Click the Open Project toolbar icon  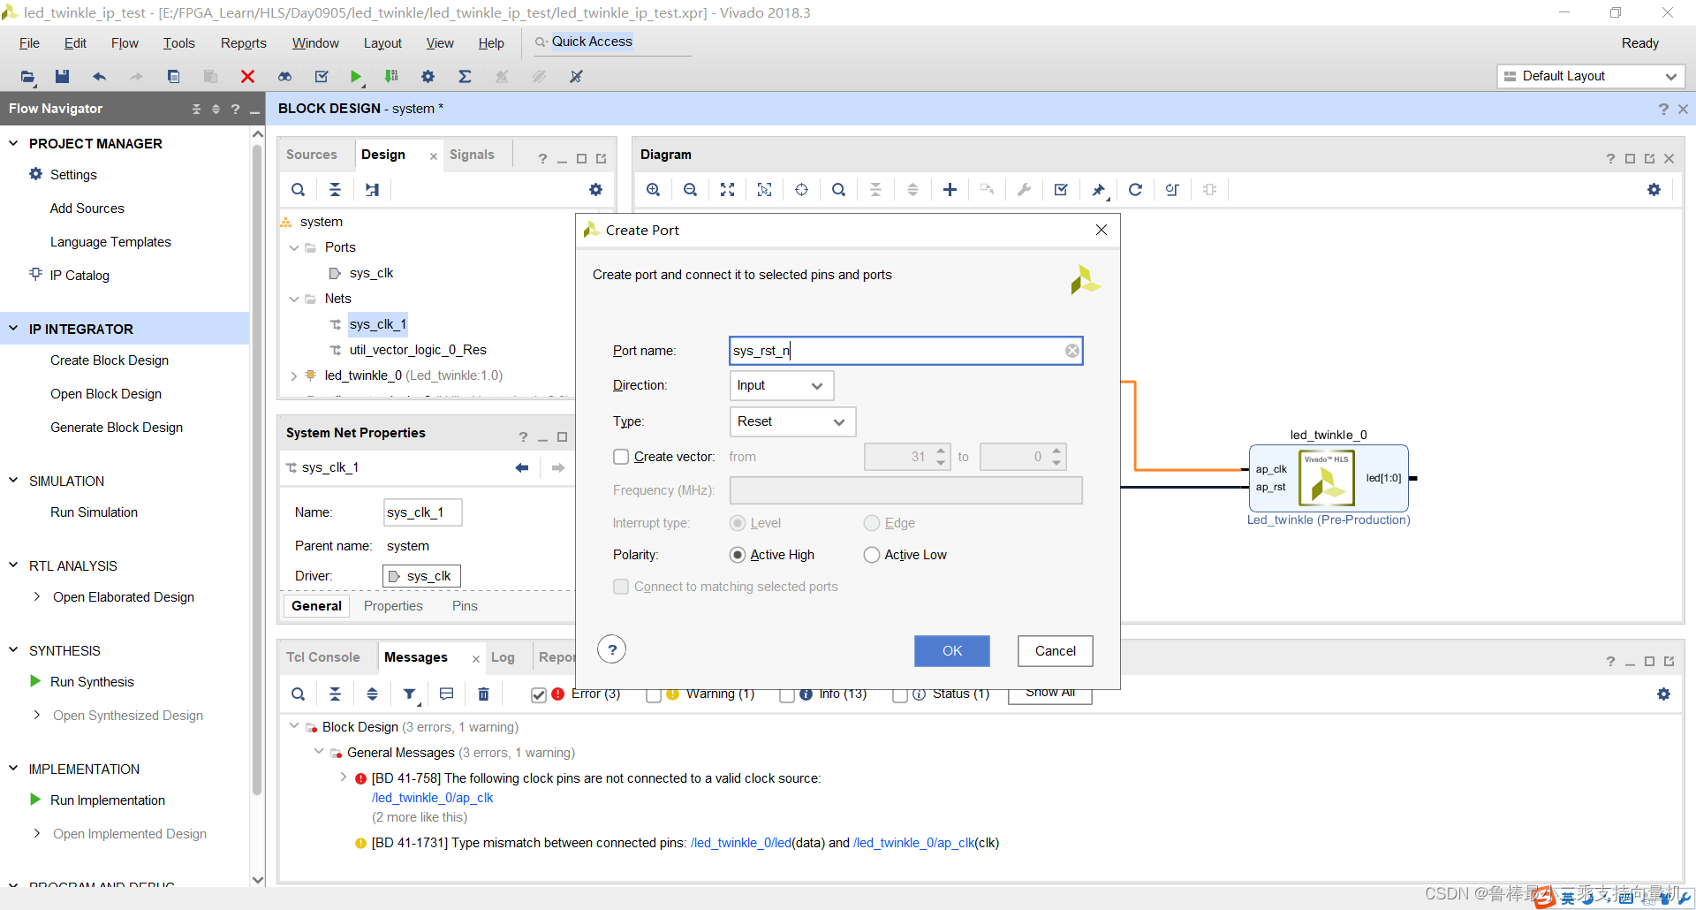(x=27, y=77)
